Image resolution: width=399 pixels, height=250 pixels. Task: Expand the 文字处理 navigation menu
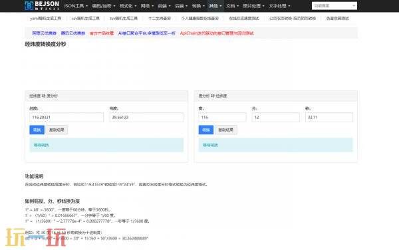click(279, 6)
